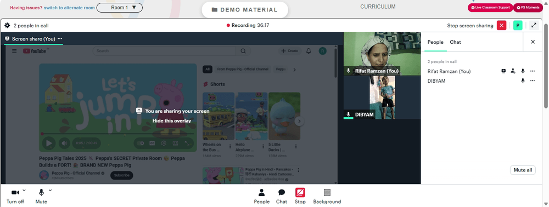Image resolution: width=549 pixels, height=207 pixels.
Task: Open People panel from bottom toolbar
Action: [x=261, y=196]
